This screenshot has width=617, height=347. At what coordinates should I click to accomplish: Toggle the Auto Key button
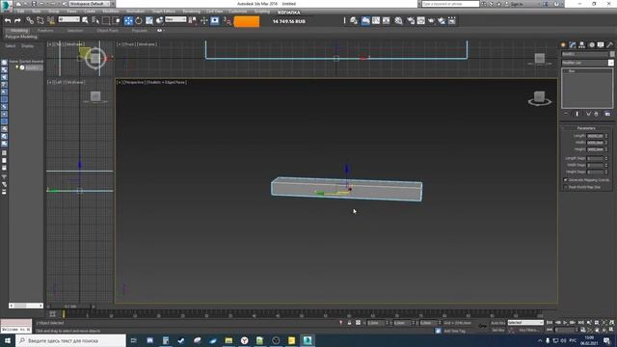[x=497, y=323]
